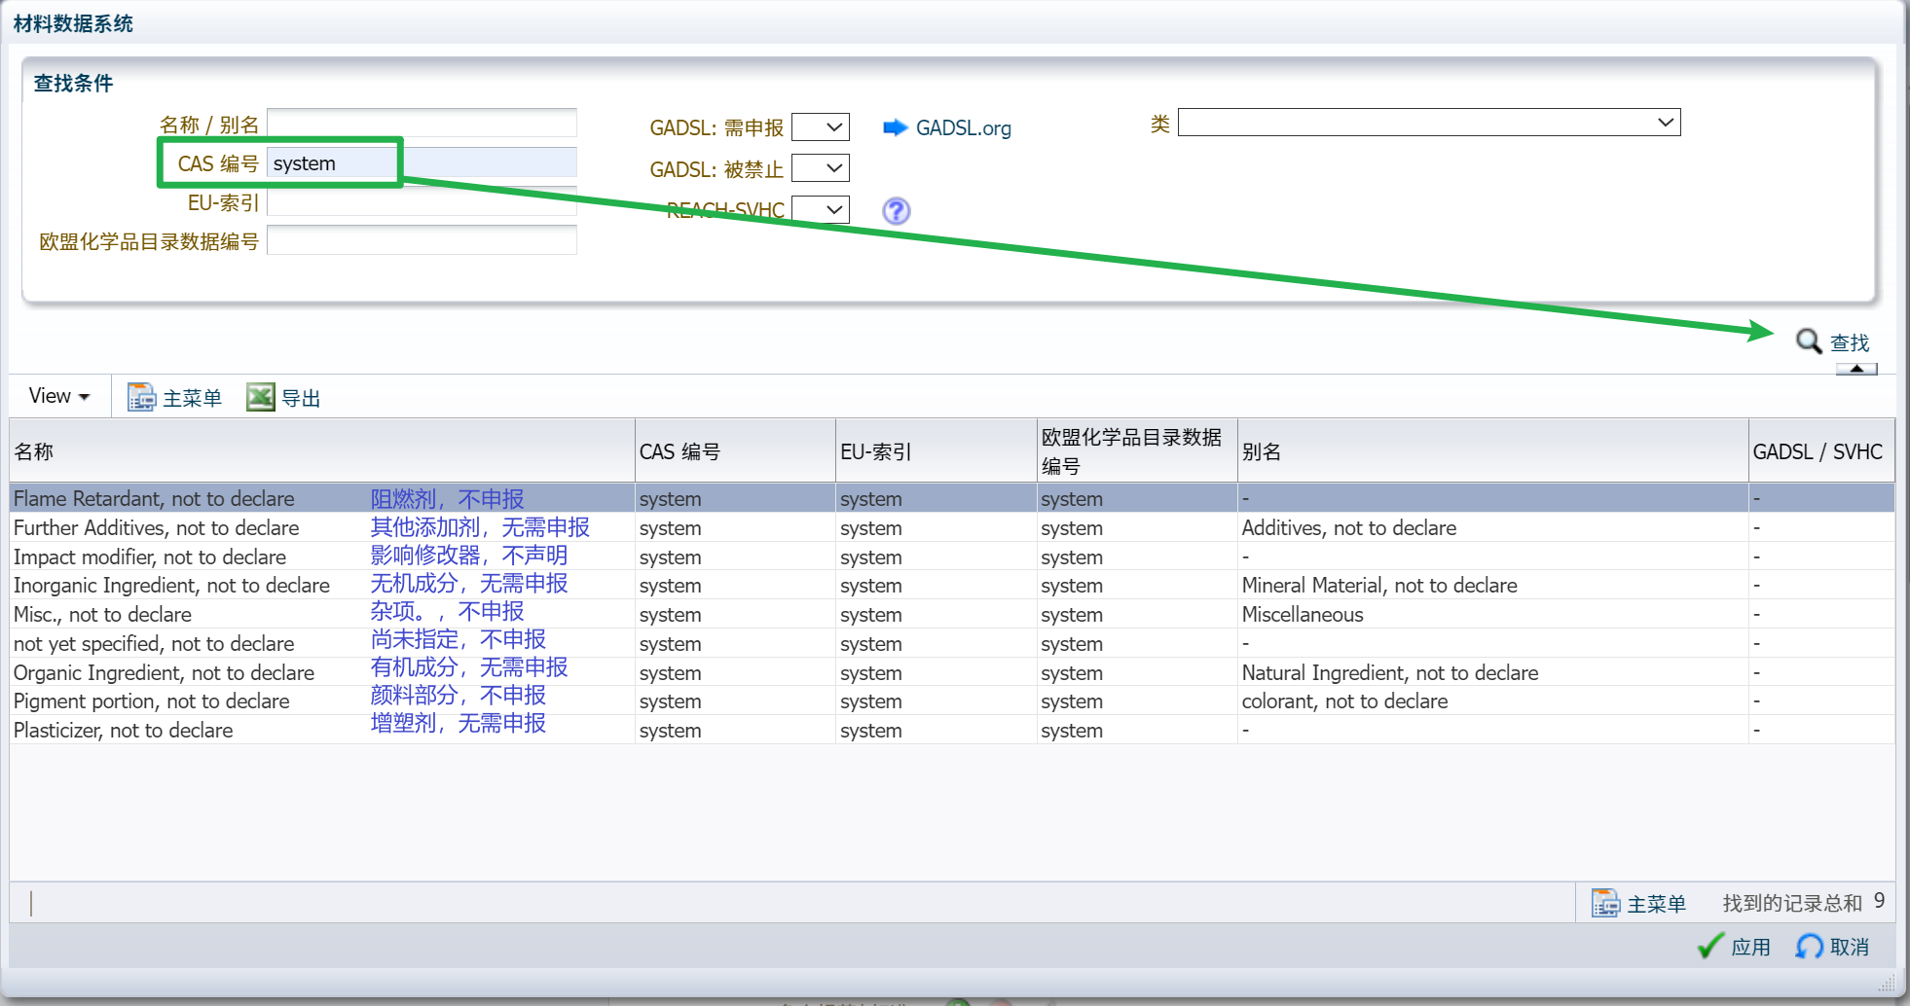Expand the REACH-SVHC dropdown
The height and width of the screenshot is (1006, 1910).
[x=821, y=209]
